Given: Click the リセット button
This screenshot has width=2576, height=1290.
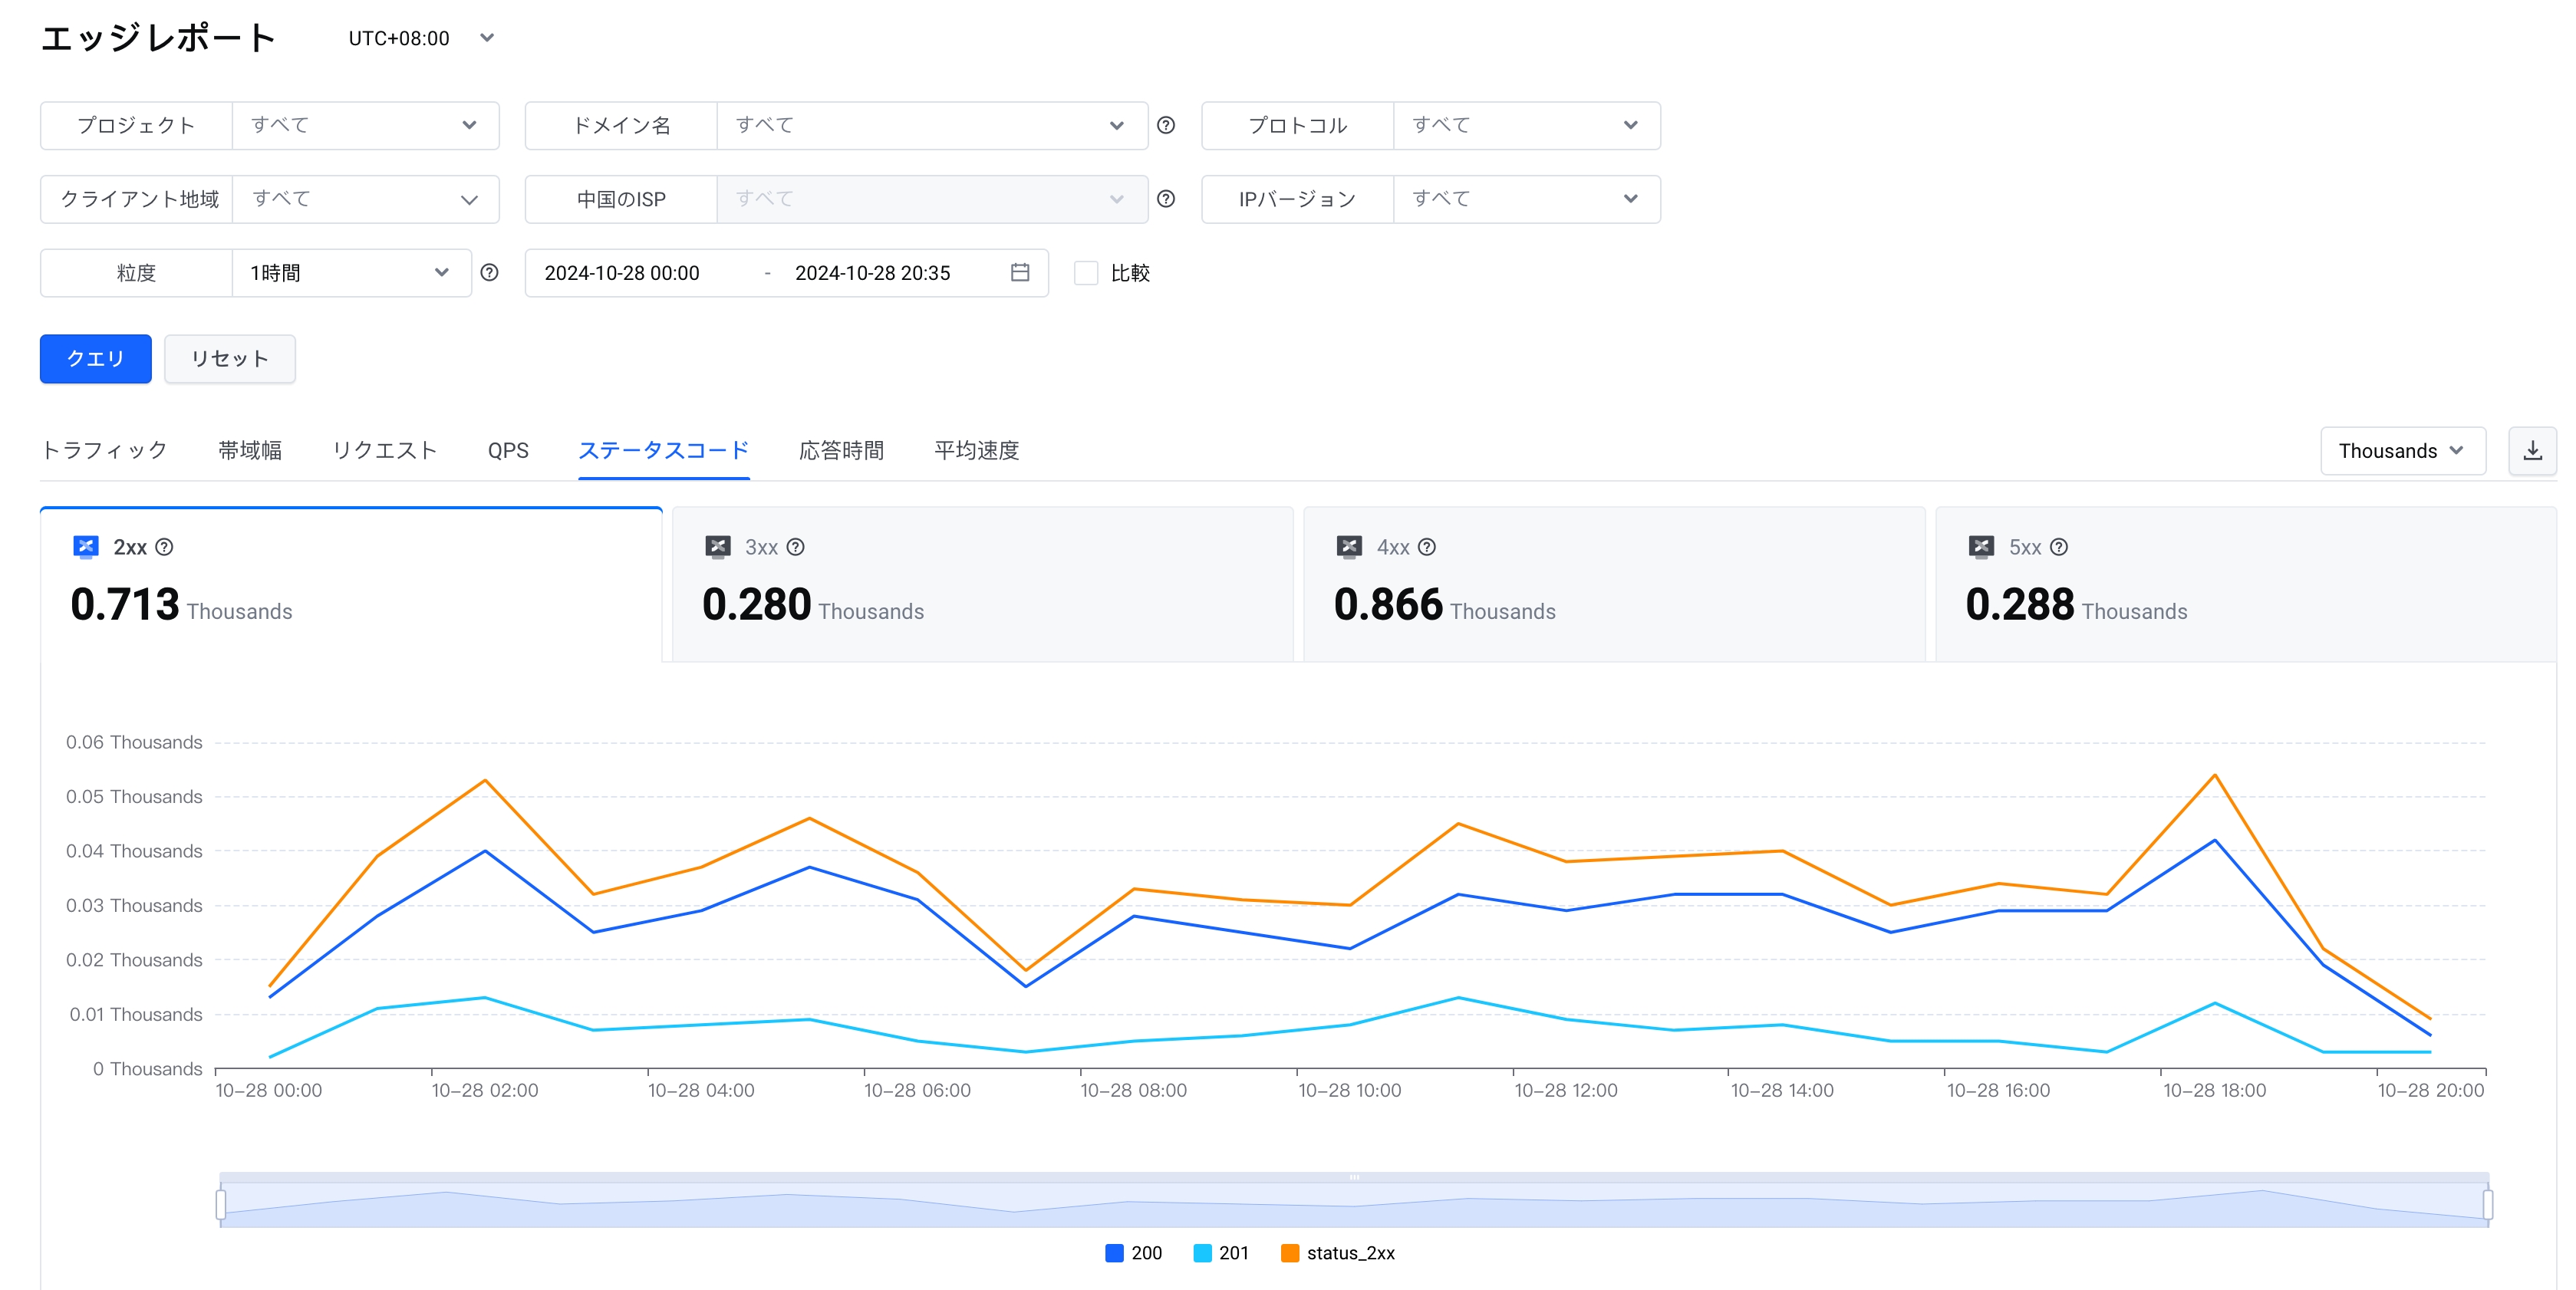Looking at the screenshot, I should click(x=230, y=358).
